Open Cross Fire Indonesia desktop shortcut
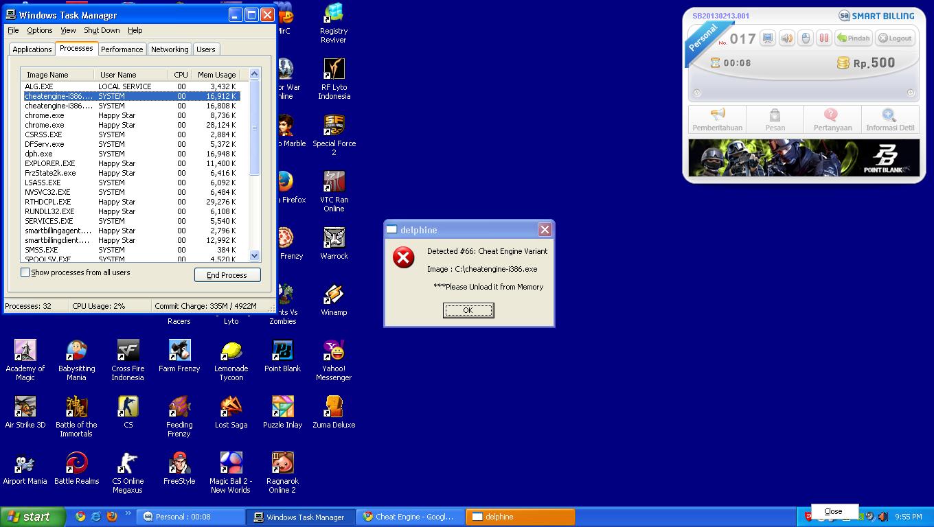Viewport: 934px width, 527px height. 128,360
